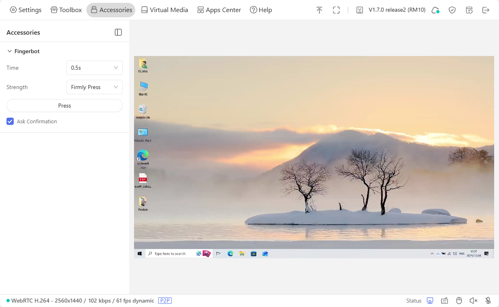The width and height of the screenshot is (499, 307).
Task: Open the Virtual Media menu
Action: pos(164,10)
